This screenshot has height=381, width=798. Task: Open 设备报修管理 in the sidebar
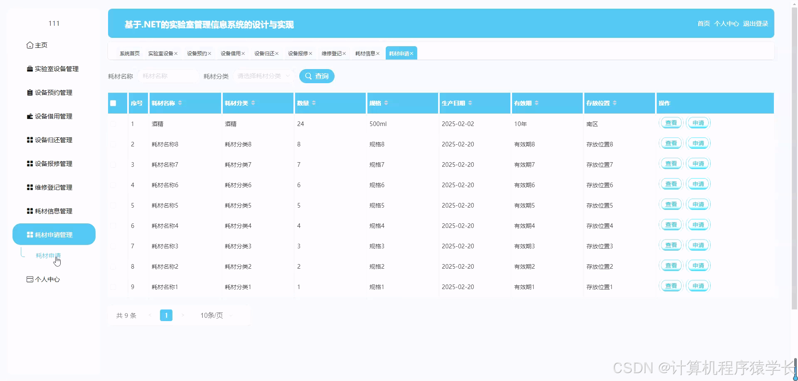[54, 163]
